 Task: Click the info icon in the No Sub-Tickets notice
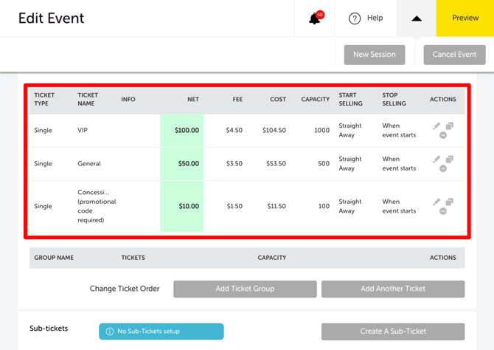pyautogui.click(x=110, y=332)
